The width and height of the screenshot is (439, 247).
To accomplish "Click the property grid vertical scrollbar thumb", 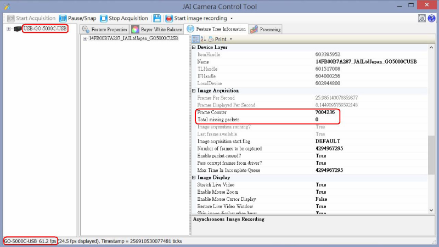I will point(431,155).
